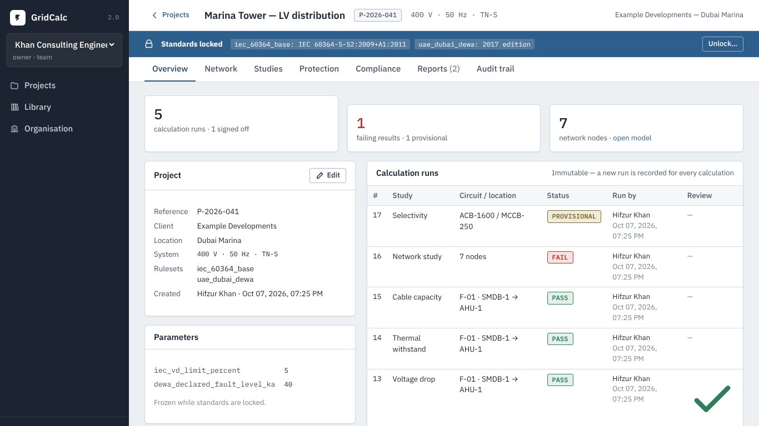Select the Cable capacity run row

(555, 307)
